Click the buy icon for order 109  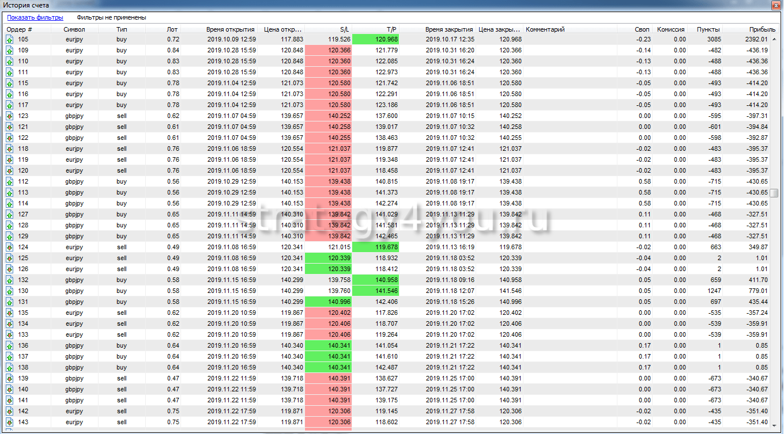(9, 50)
